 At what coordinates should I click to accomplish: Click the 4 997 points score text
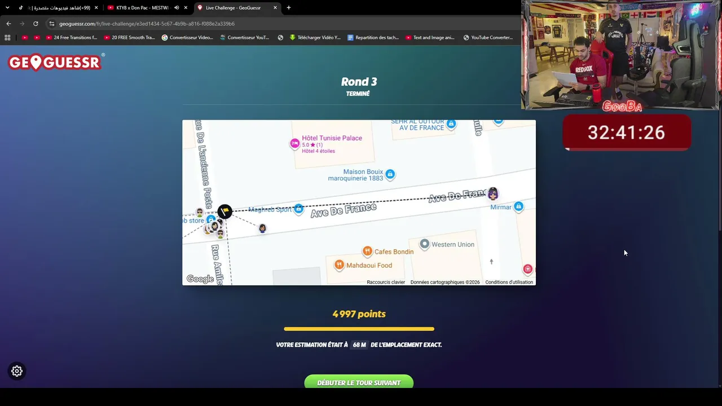click(x=359, y=314)
